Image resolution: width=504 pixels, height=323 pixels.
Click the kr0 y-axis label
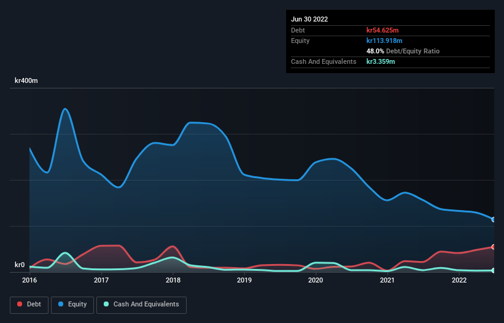tap(20, 265)
